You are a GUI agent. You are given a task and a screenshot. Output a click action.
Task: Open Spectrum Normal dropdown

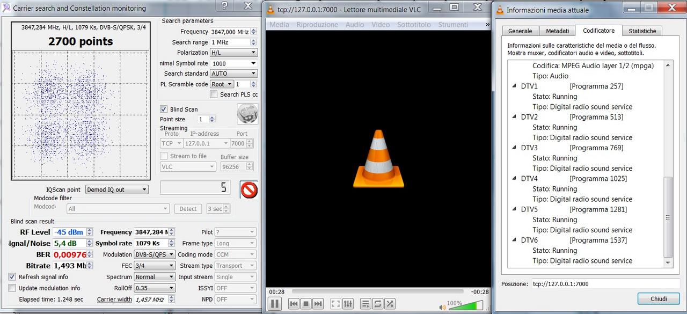pos(155,277)
